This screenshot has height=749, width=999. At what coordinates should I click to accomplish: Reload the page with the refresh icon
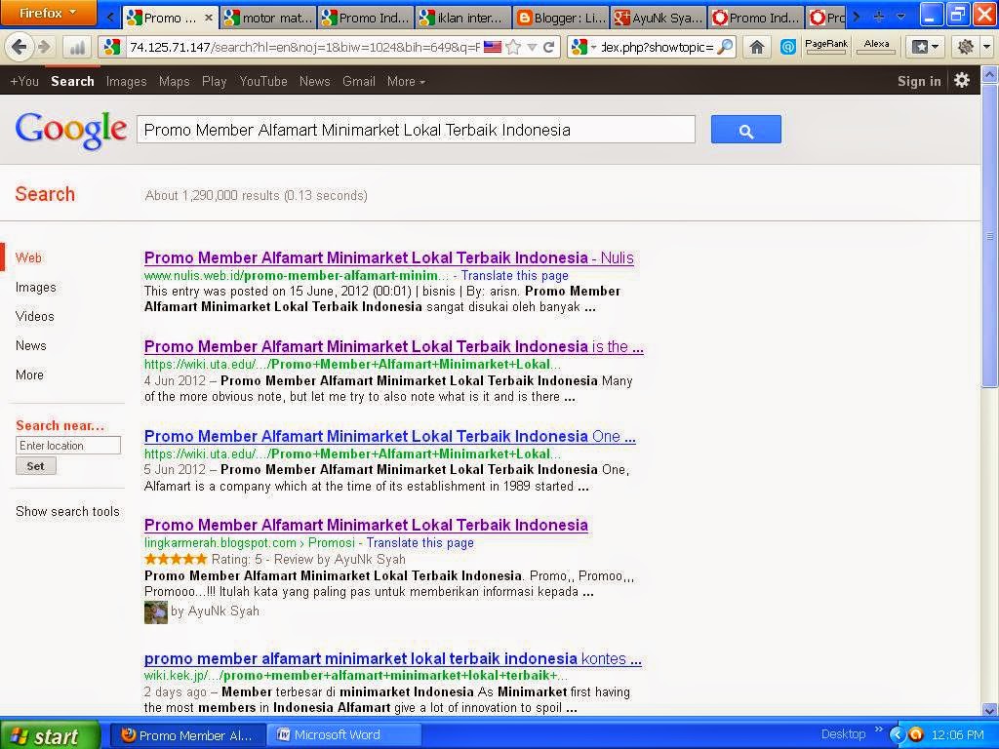point(548,47)
